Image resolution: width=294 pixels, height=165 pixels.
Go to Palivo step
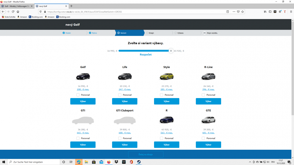pos(93,33)
